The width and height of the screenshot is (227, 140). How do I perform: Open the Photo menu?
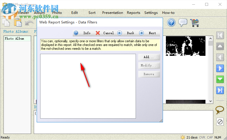tap(57, 13)
